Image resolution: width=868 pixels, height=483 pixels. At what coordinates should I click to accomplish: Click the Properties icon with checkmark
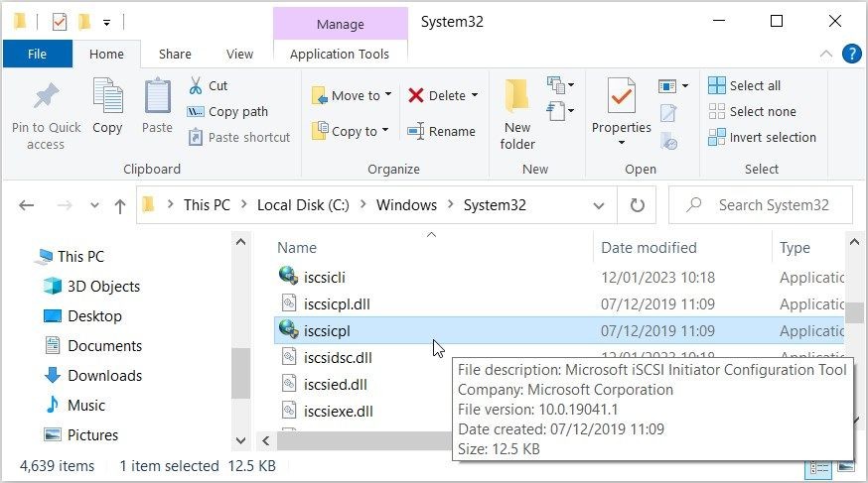coord(621,95)
